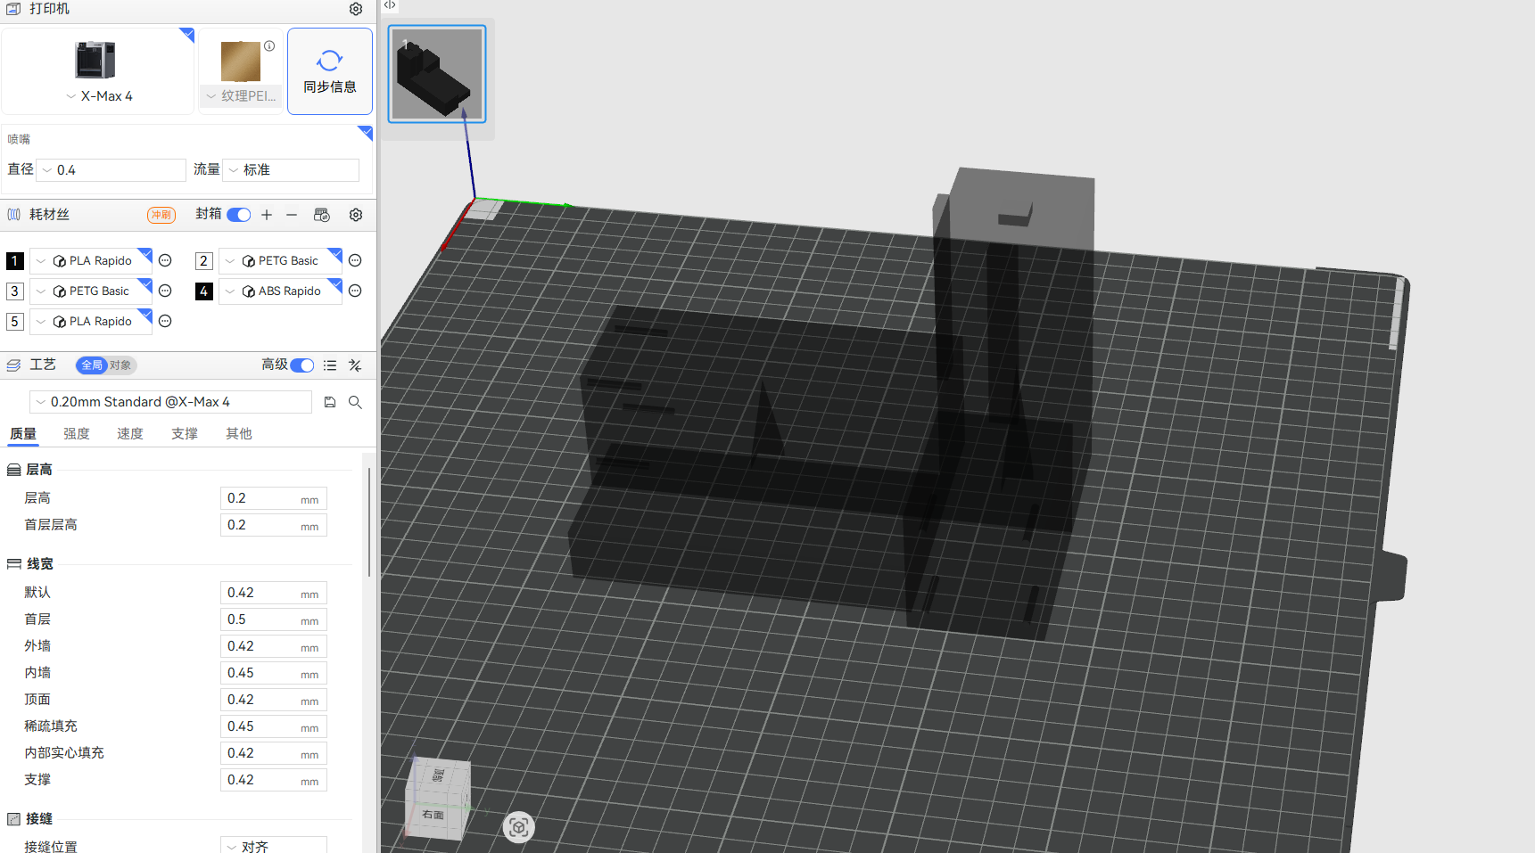
Task: Click the settings list icon beside 高级
Action: [330, 365]
